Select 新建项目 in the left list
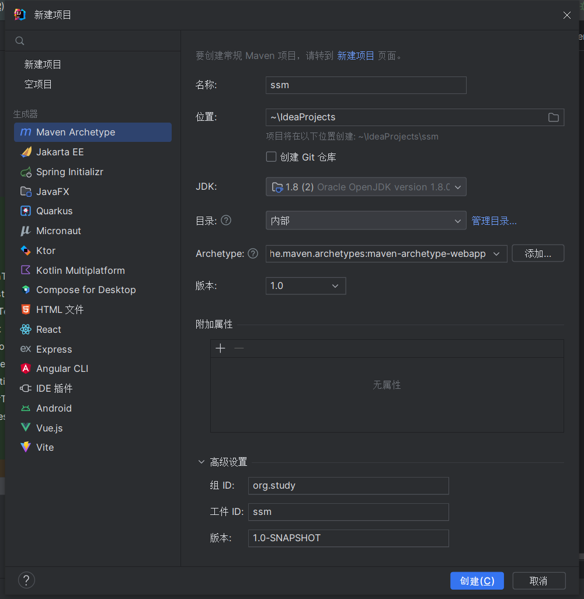The width and height of the screenshot is (584, 599). [x=43, y=65]
